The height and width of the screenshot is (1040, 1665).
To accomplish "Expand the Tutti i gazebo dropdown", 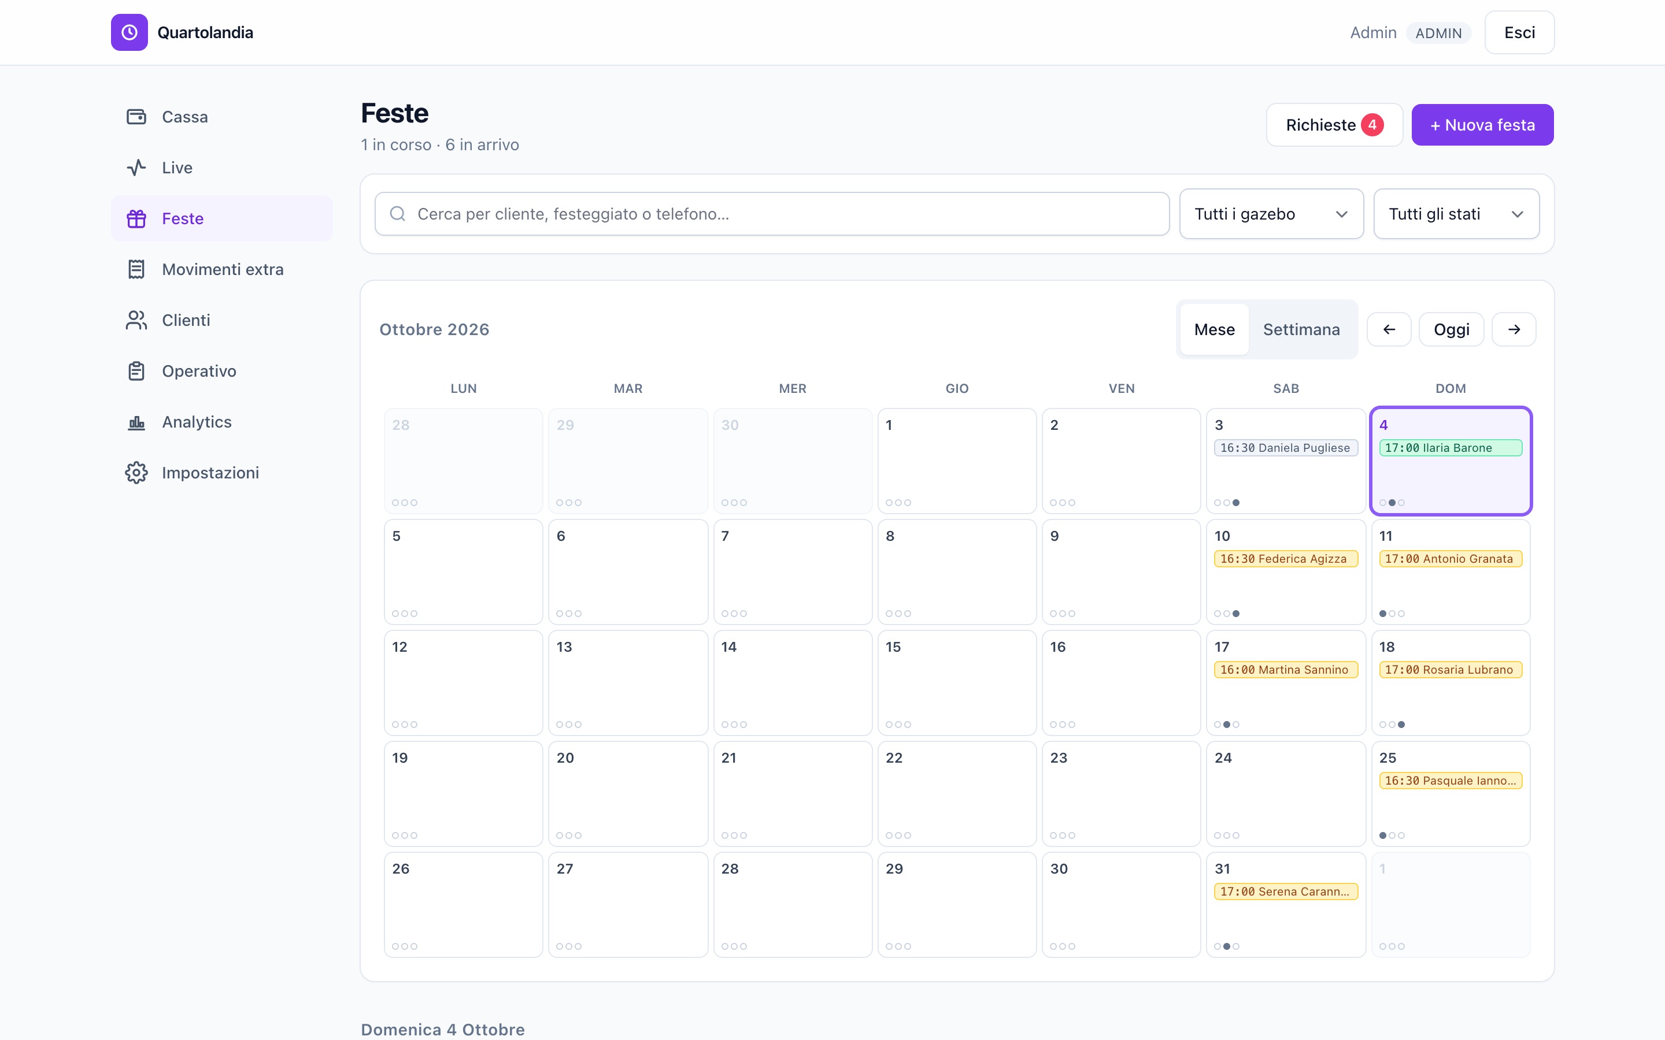I will click(x=1271, y=214).
